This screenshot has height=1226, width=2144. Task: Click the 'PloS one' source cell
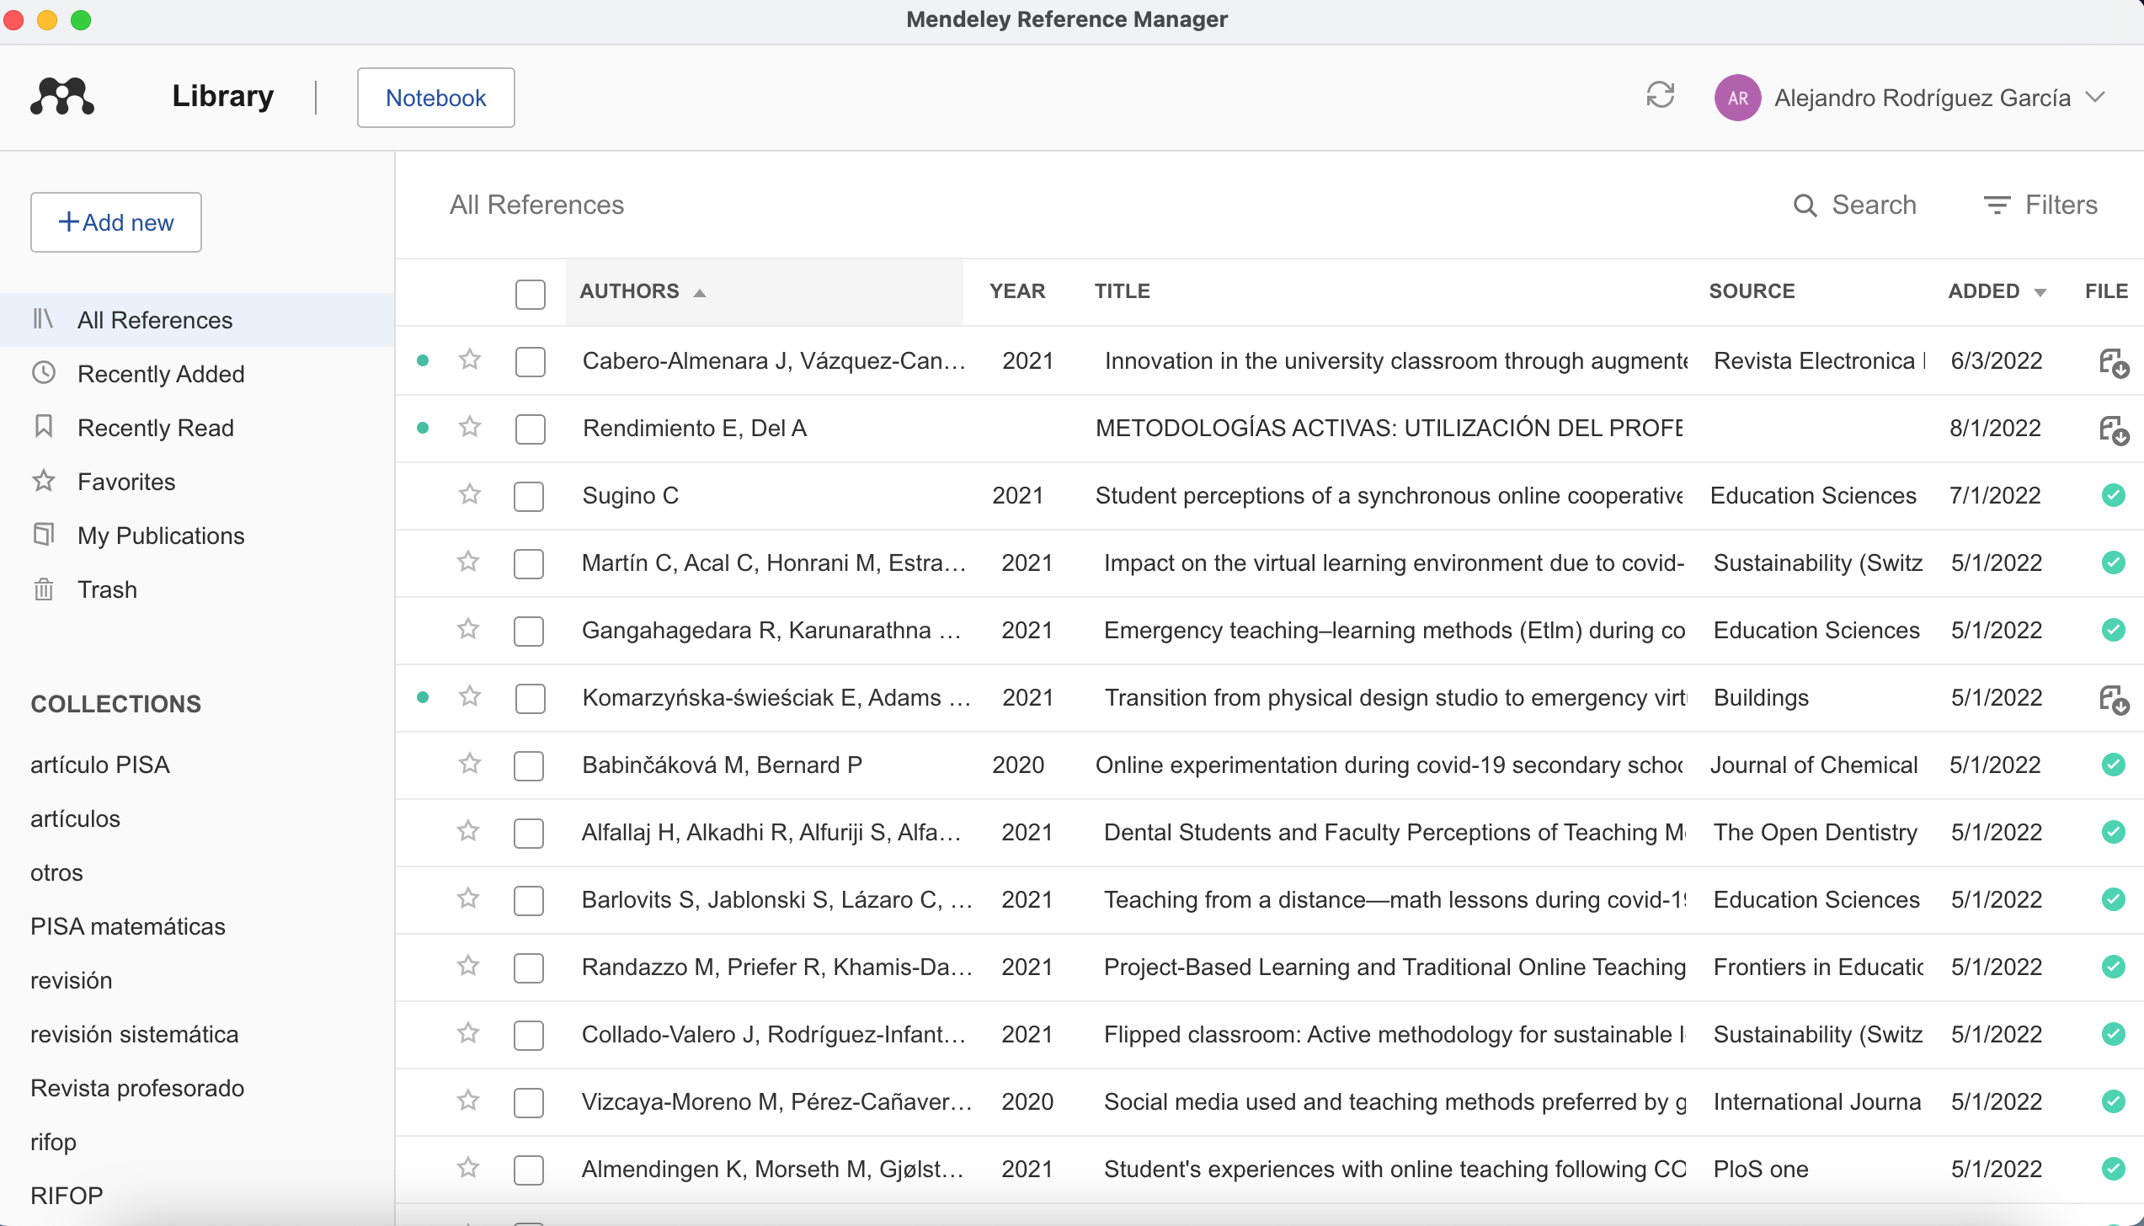pyautogui.click(x=1761, y=1169)
